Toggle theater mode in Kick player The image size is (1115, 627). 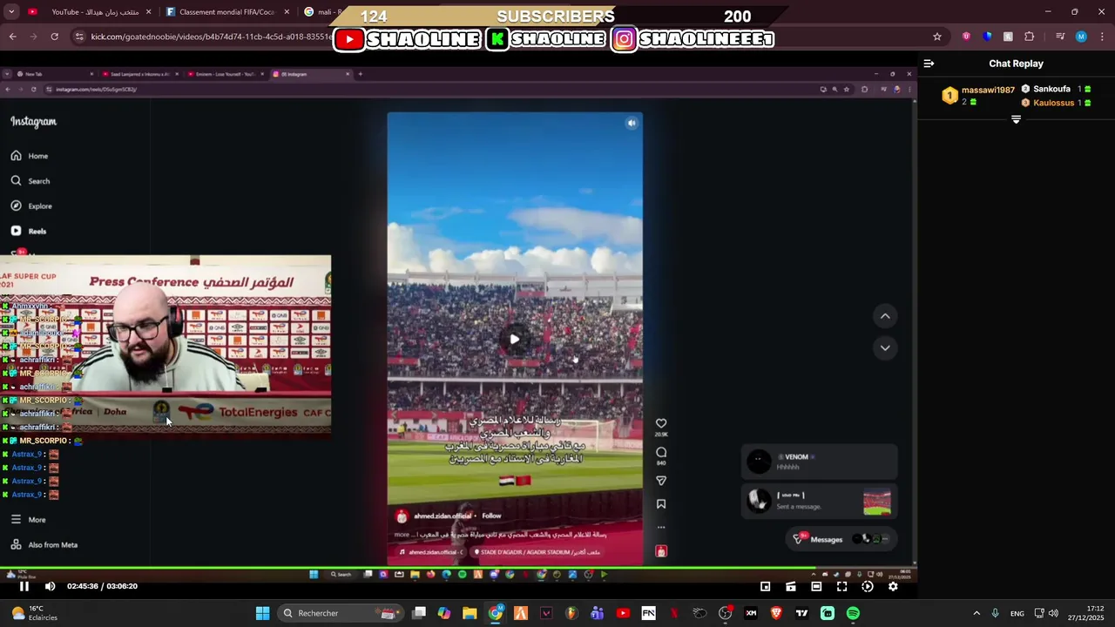click(x=816, y=586)
